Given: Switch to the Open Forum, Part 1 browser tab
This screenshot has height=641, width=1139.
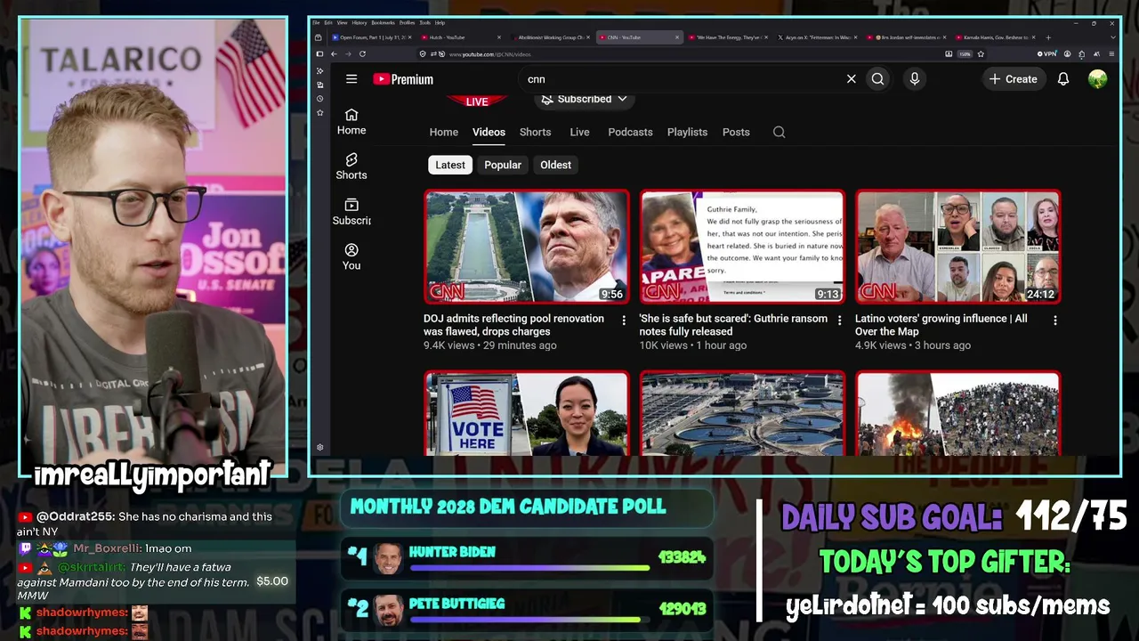Looking at the screenshot, I should tap(370, 37).
